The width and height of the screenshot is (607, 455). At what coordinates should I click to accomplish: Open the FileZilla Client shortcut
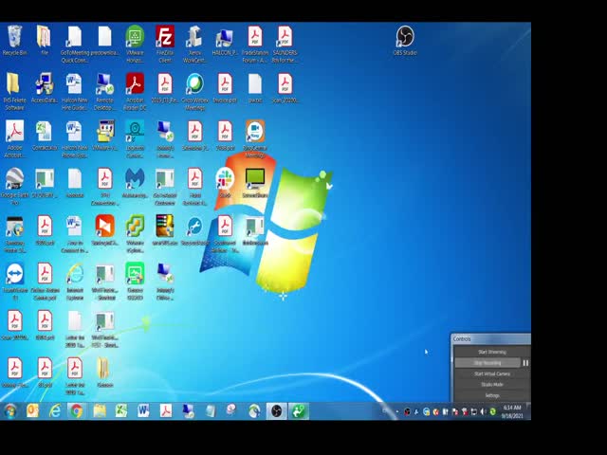click(x=164, y=38)
